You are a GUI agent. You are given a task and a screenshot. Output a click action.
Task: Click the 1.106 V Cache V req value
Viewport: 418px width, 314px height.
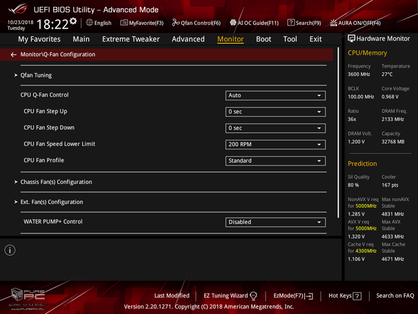click(356, 259)
